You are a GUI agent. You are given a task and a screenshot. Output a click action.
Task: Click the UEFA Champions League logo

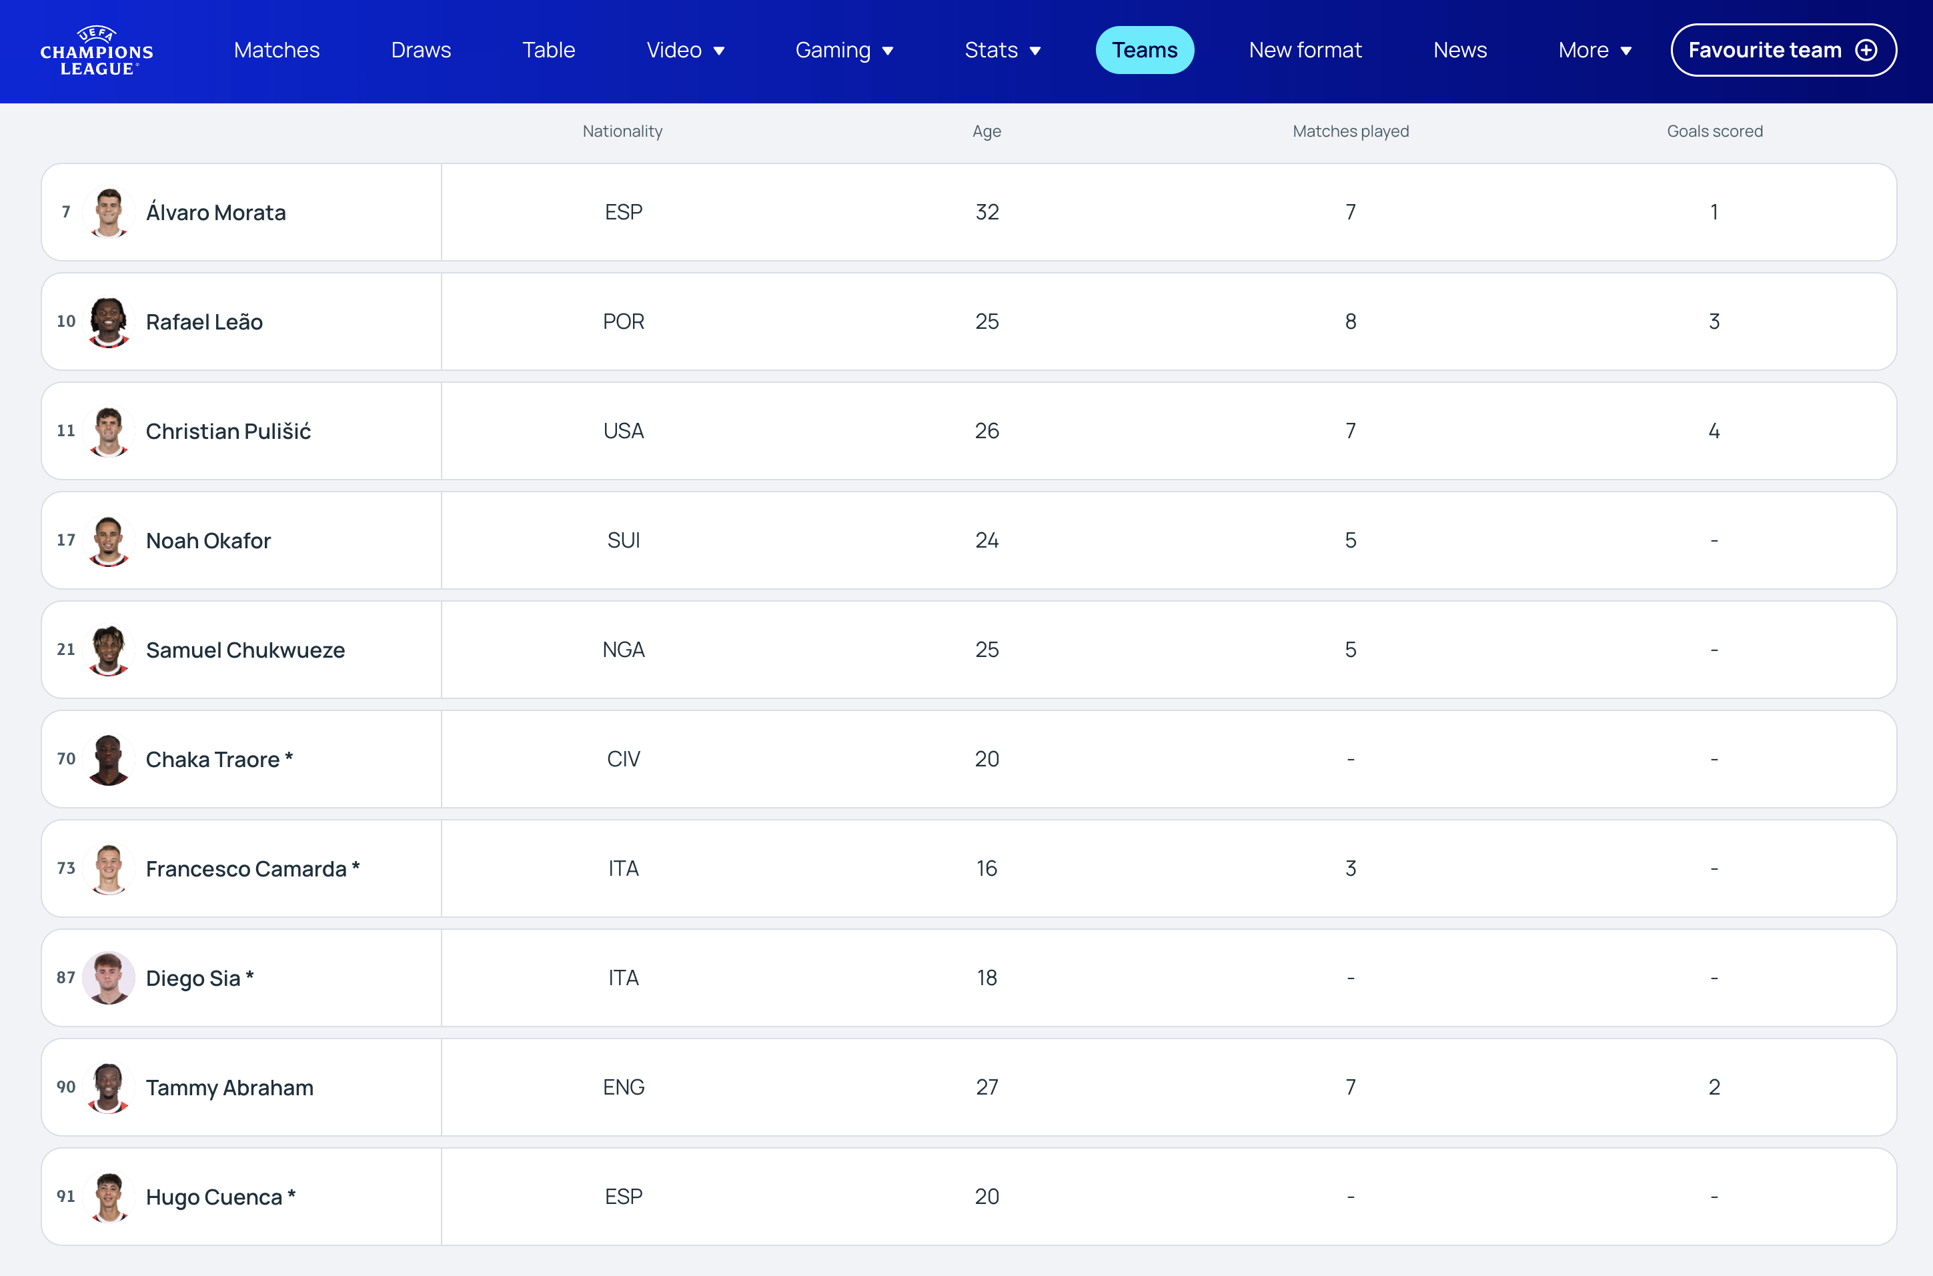pos(97,51)
